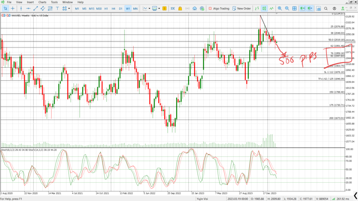
Task: Click the Yujin Visi profile in status bar
Action: coord(202,199)
